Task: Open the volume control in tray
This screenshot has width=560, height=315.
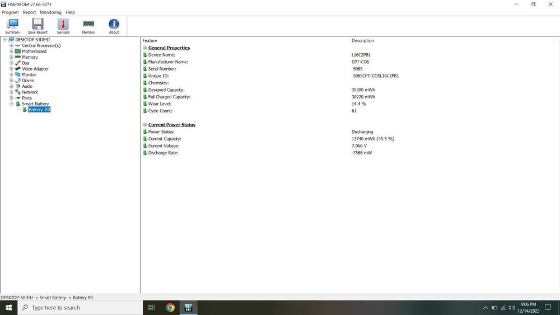Action: (x=512, y=308)
